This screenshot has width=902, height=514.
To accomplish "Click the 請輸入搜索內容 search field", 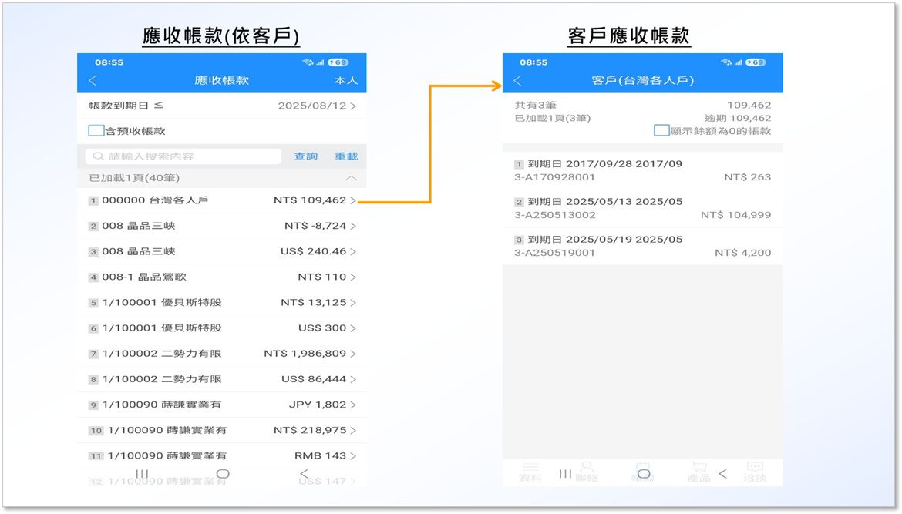I will [x=185, y=156].
